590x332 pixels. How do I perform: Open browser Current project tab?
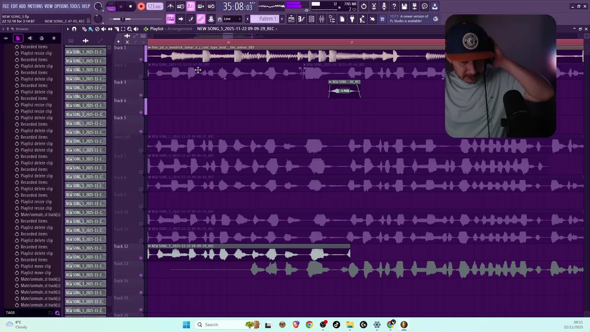coord(18,38)
